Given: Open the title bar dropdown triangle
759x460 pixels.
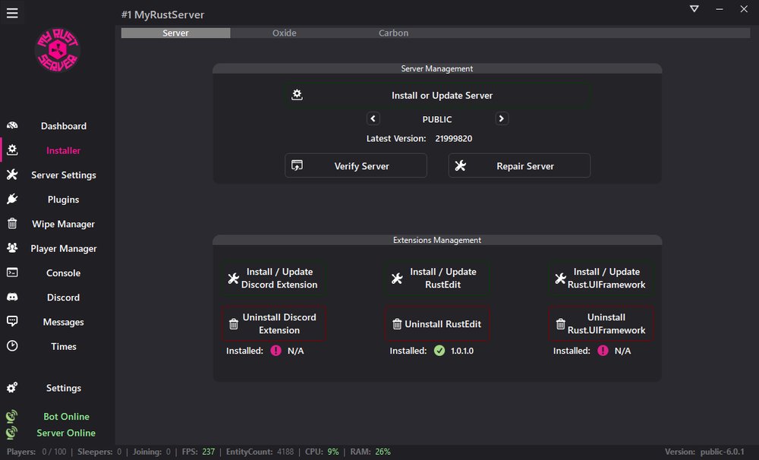Looking at the screenshot, I should click(x=694, y=8).
